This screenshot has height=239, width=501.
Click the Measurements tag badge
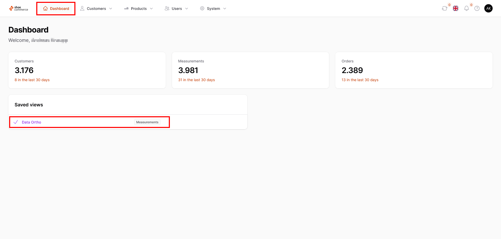pyautogui.click(x=147, y=122)
